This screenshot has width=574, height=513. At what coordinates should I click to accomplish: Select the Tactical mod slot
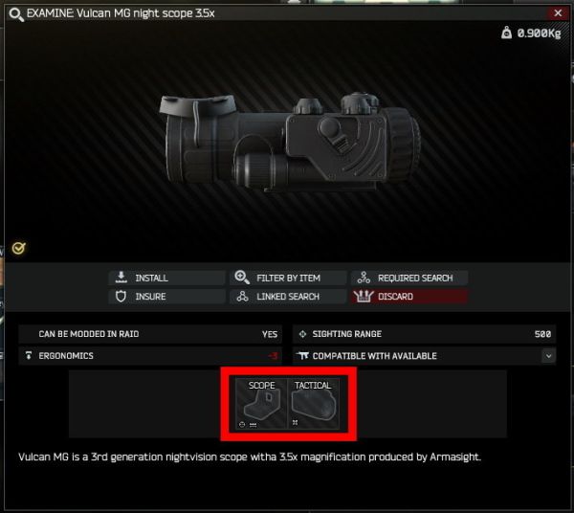(314, 404)
